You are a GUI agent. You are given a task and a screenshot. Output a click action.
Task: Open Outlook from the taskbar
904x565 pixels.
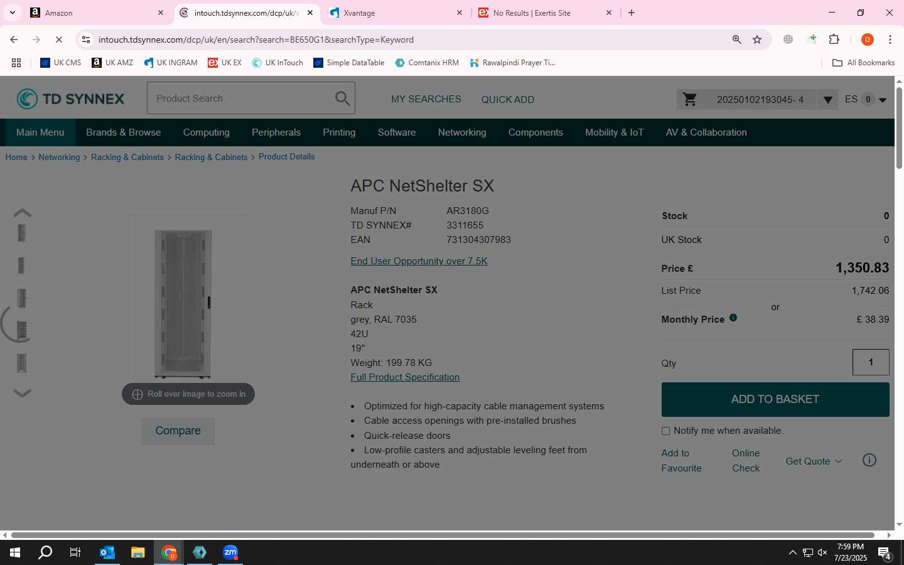click(x=107, y=552)
